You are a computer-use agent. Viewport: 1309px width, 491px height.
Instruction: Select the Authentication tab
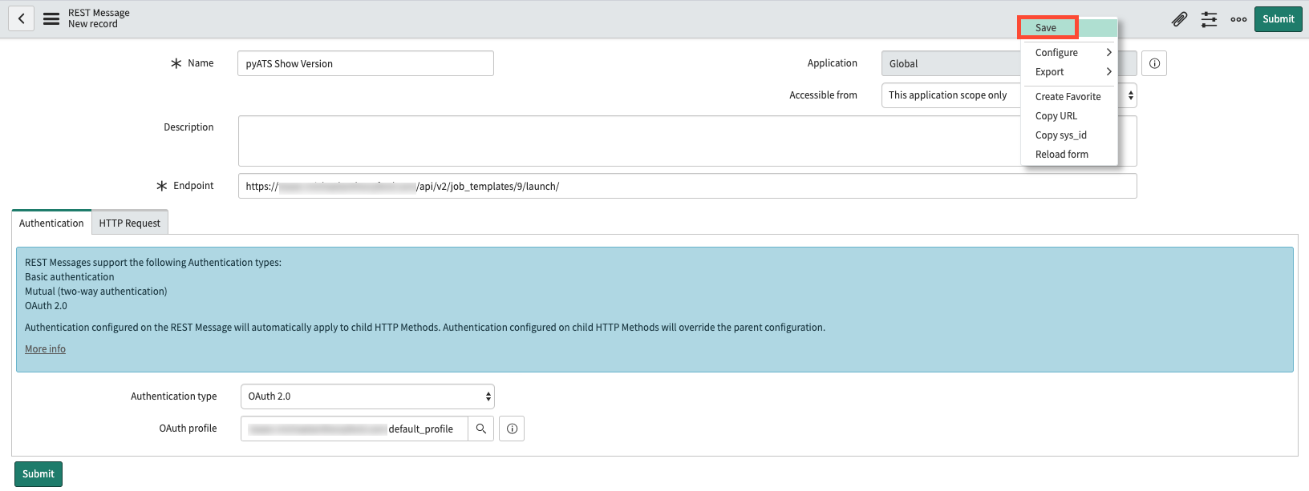pos(51,223)
